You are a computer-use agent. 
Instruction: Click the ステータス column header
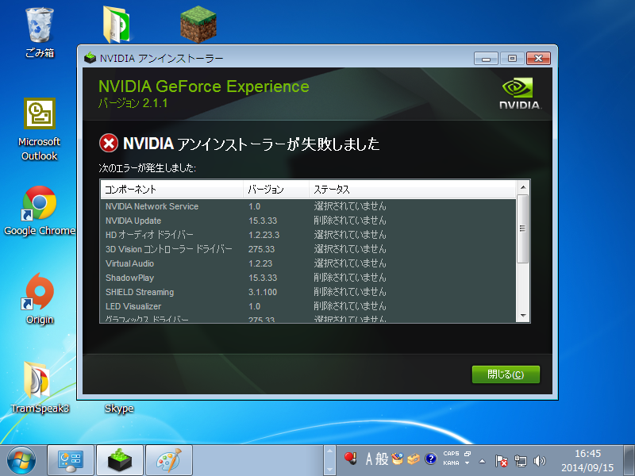point(413,190)
